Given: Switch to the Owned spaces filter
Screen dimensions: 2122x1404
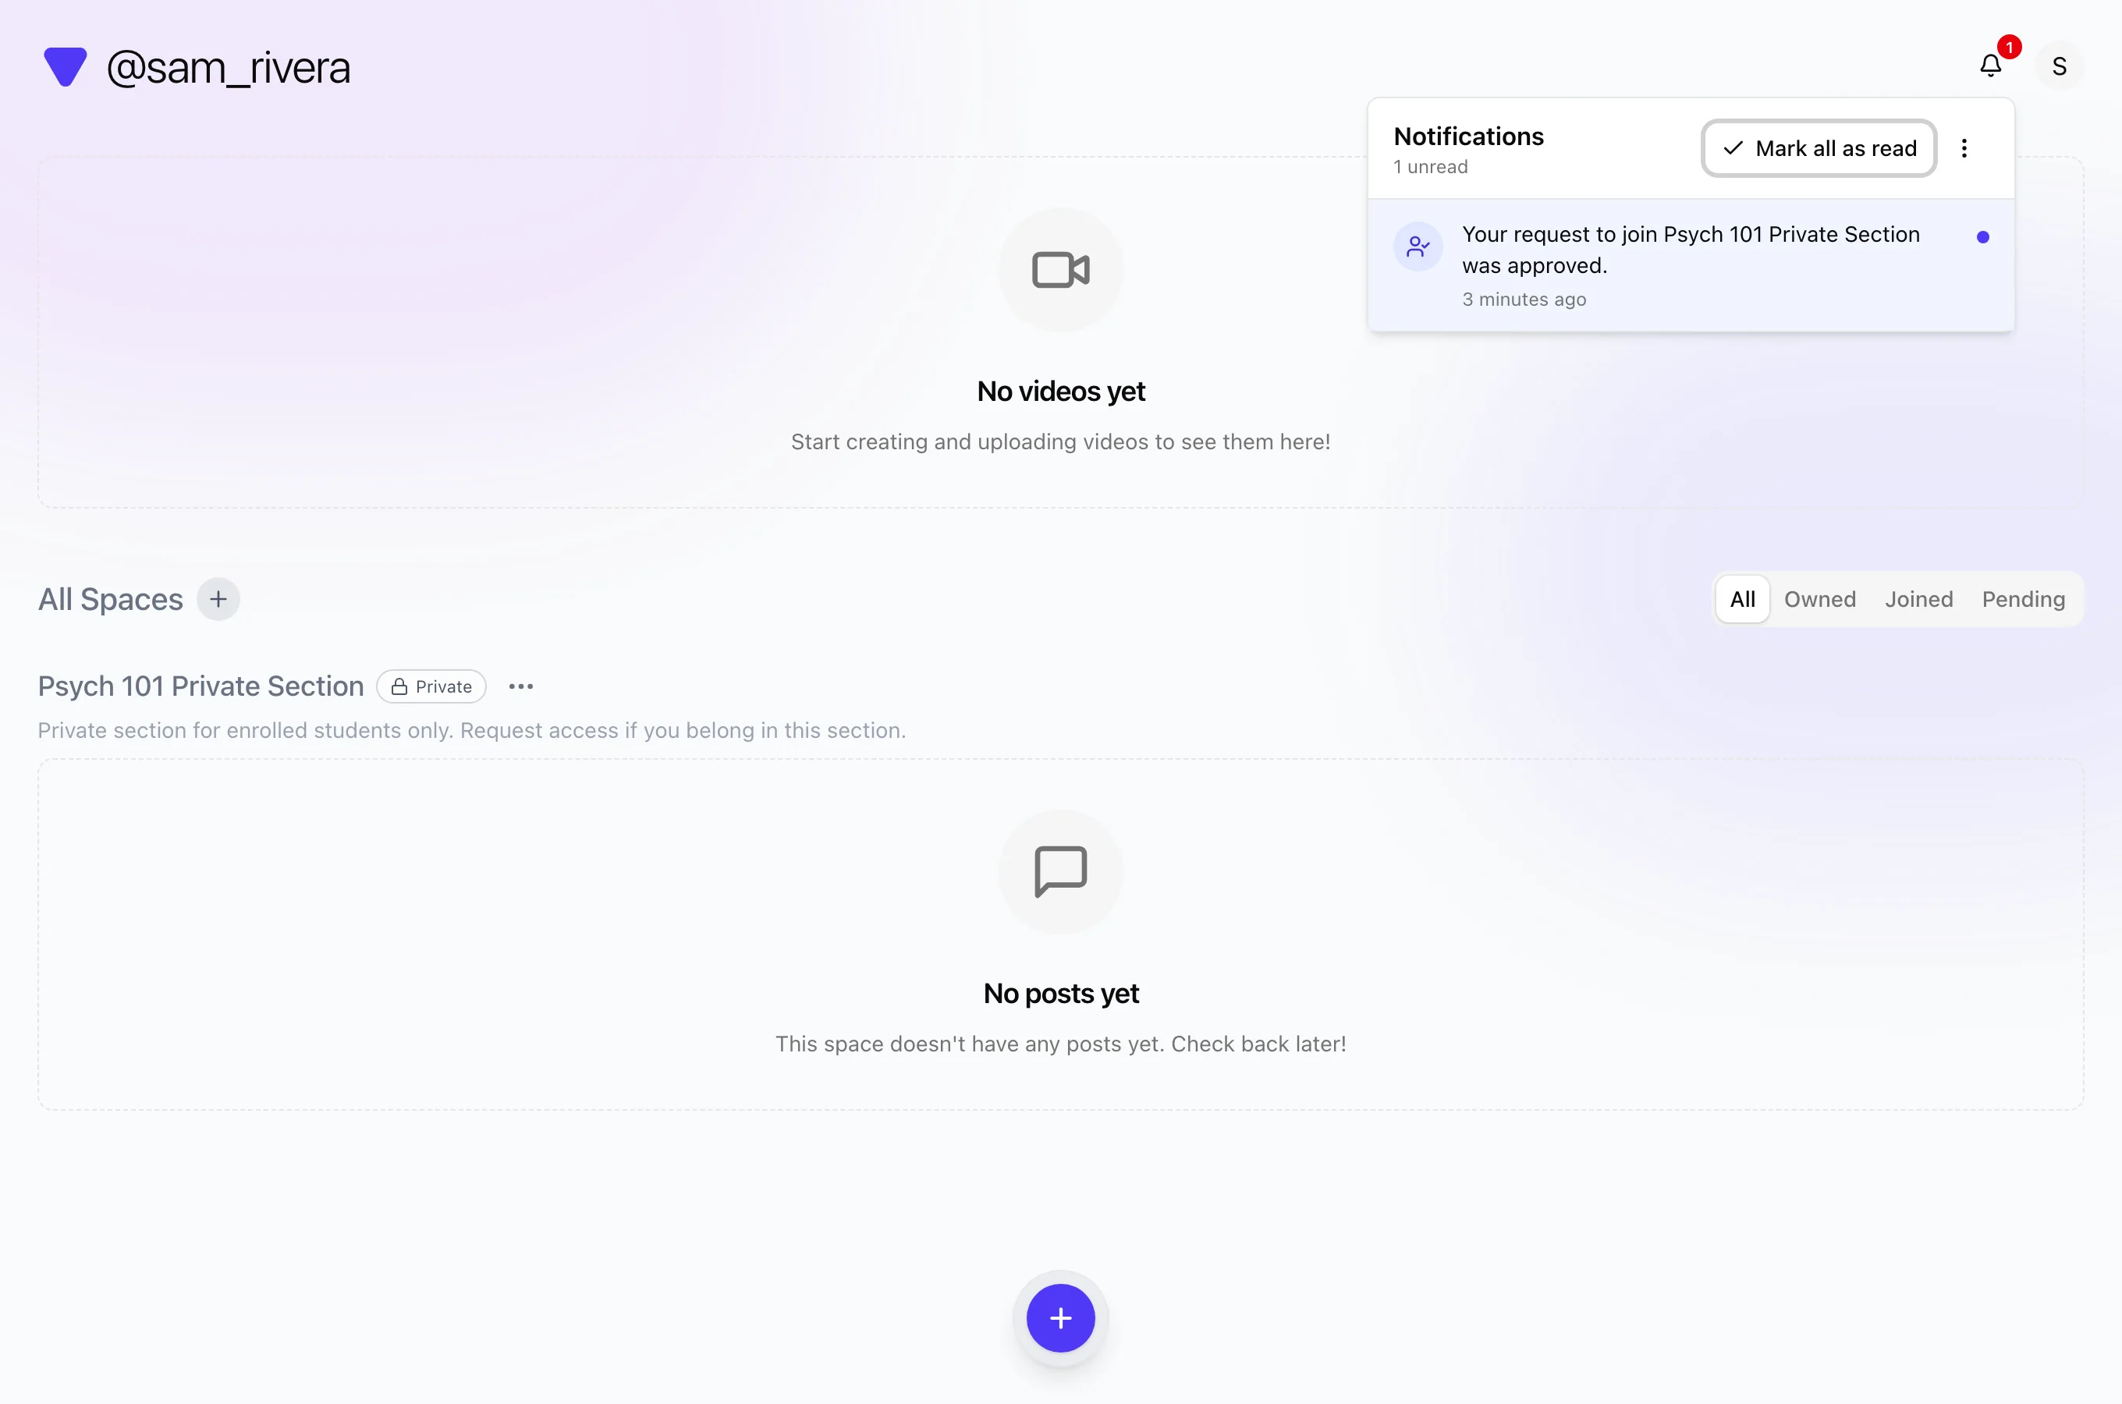Looking at the screenshot, I should [1819, 599].
